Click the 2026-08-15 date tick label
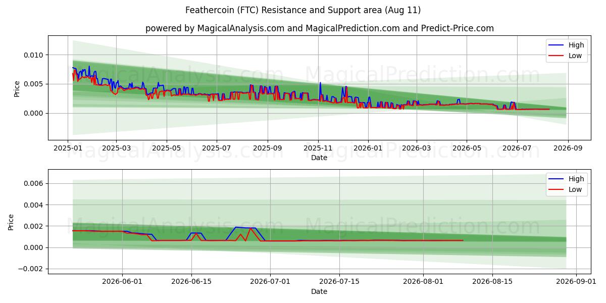The height and width of the screenshot is (303, 606). point(492,282)
